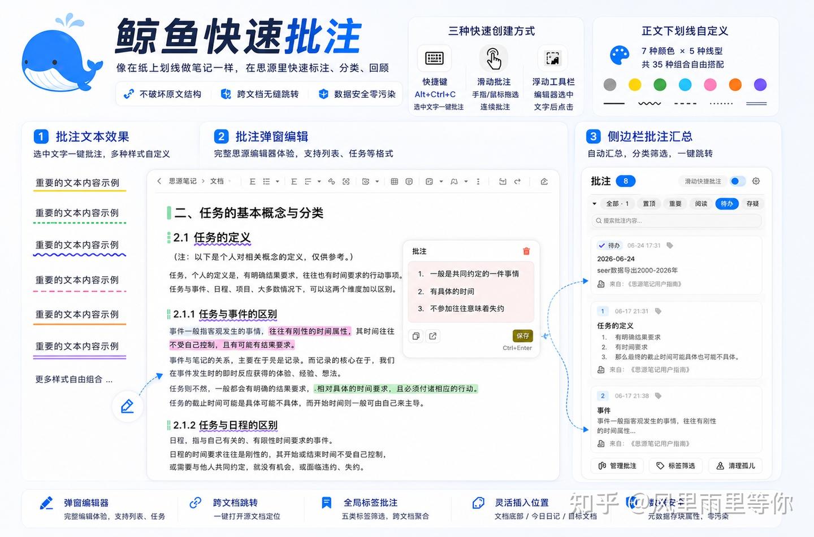Click the bookmark icon beside 全局标签批注
The height and width of the screenshot is (537, 814).
[x=326, y=503]
